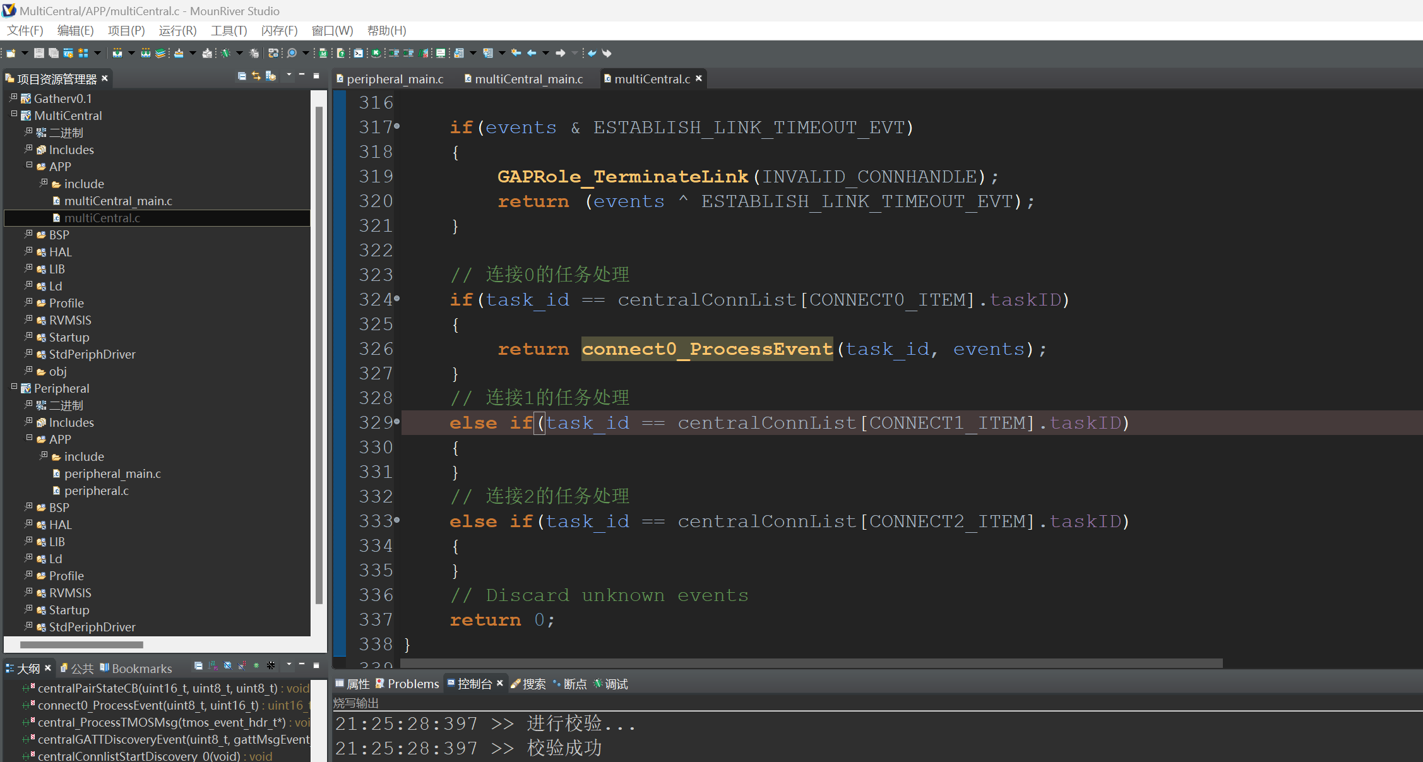
Task: Open the outline panel view menu arrow
Action: tap(289, 665)
